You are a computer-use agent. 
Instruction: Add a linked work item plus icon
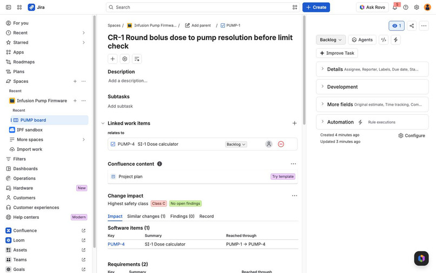pos(294,123)
